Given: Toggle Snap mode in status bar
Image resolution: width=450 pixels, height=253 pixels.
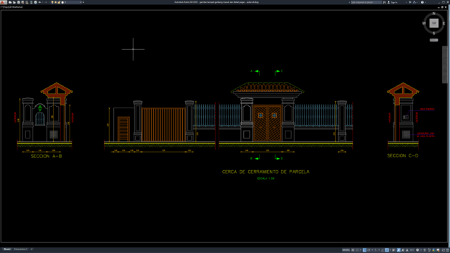Looking at the screenshot, I should tap(357, 250).
